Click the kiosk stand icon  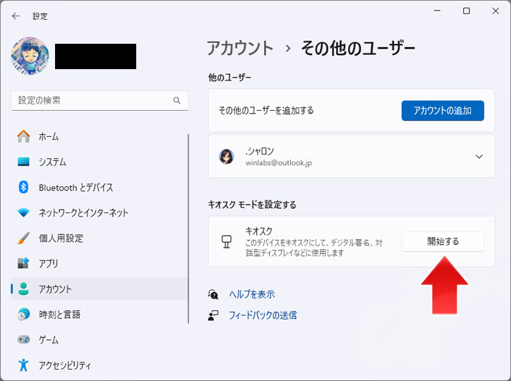tap(226, 241)
